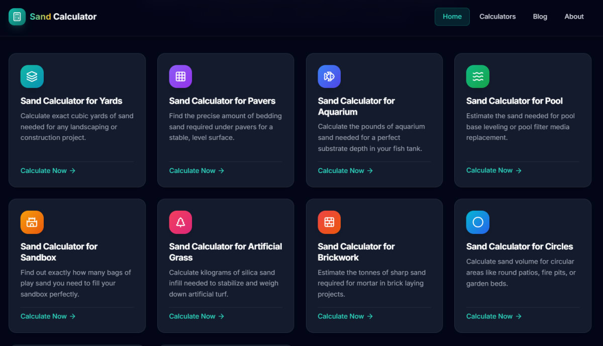Viewport: 603px width, 346px height.
Task: Open the About page
Action: click(x=574, y=17)
